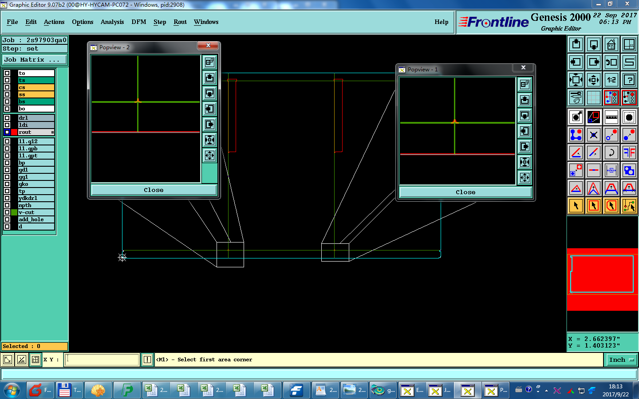Click the small expander on rout layer row
This screenshot has width=639, height=399.
click(x=52, y=132)
